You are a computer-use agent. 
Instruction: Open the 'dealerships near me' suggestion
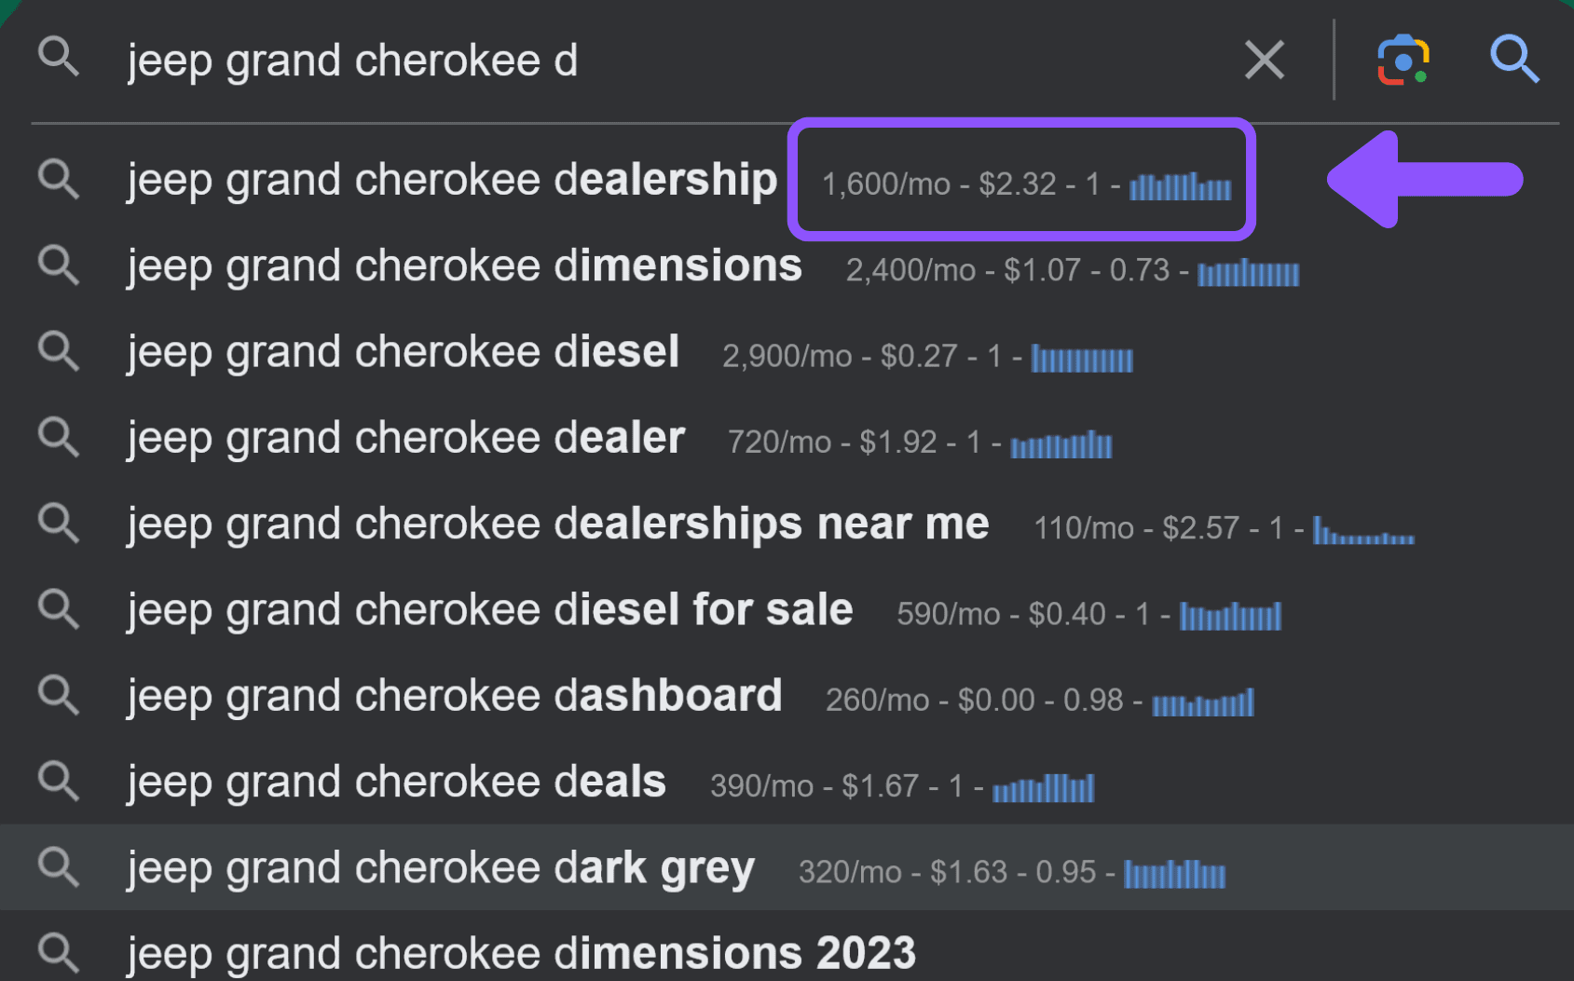pos(557,525)
